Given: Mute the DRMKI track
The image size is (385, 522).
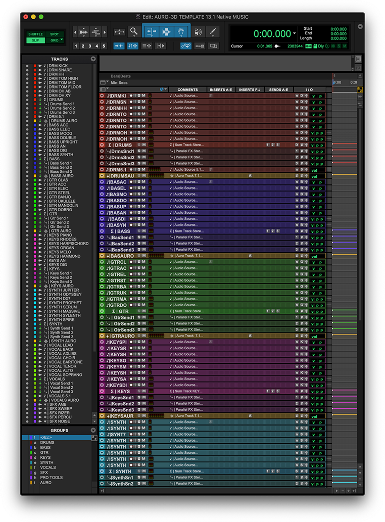Looking at the screenshot, I should tap(143, 96).
